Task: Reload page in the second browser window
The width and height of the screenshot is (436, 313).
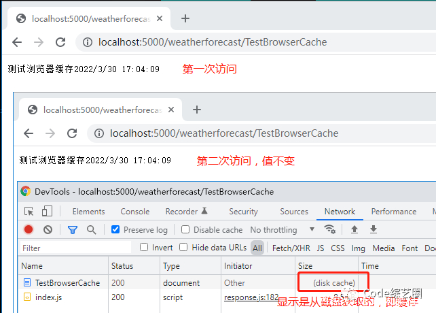Action: (72, 133)
